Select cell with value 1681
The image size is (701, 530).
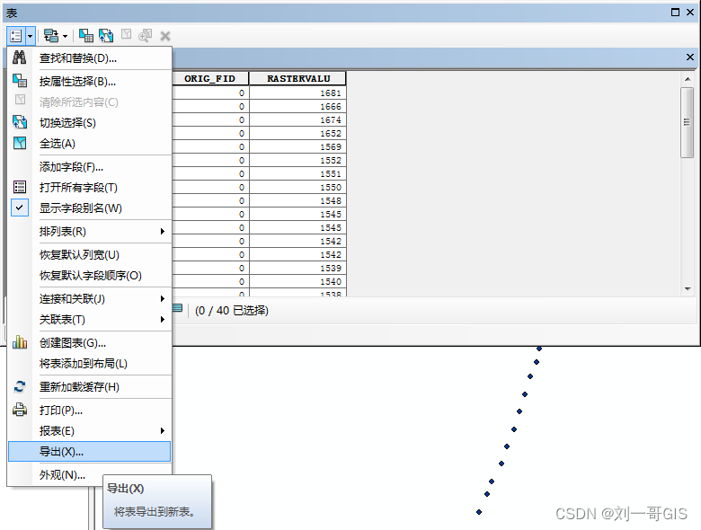click(x=298, y=93)
